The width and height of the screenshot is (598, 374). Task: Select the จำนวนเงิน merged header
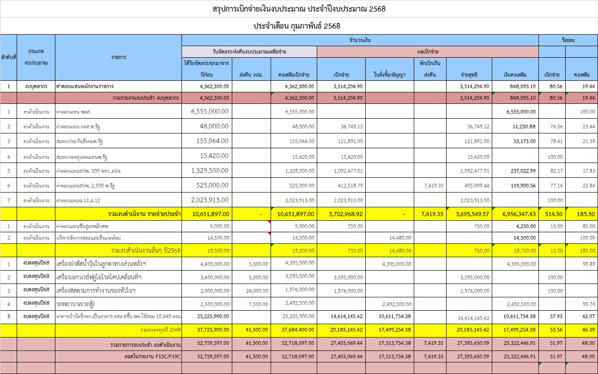[x=360, y=40]
